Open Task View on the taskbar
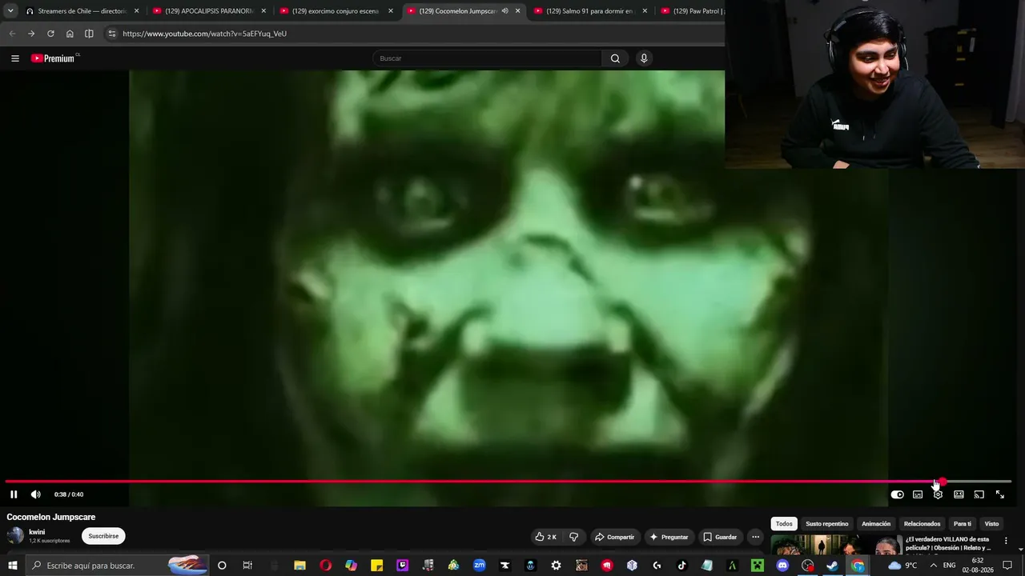The image size is (1025, 576). [x=247, y=566]
